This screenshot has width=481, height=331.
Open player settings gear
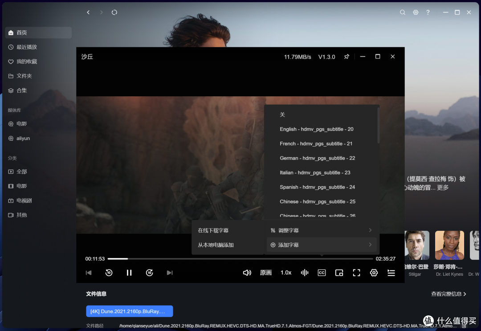click(374, 273)
